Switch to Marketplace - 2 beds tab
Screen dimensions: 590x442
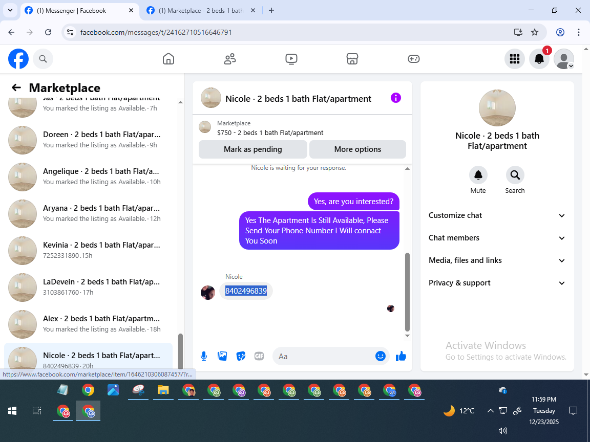pyautogui.click(x=201, y=11)
